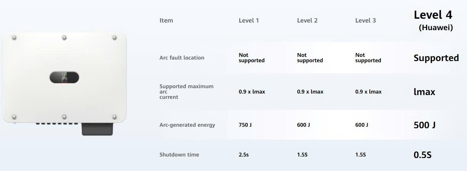Click the Supported maximum arc current label
This screenshot has width=467, height=171.
186,92
